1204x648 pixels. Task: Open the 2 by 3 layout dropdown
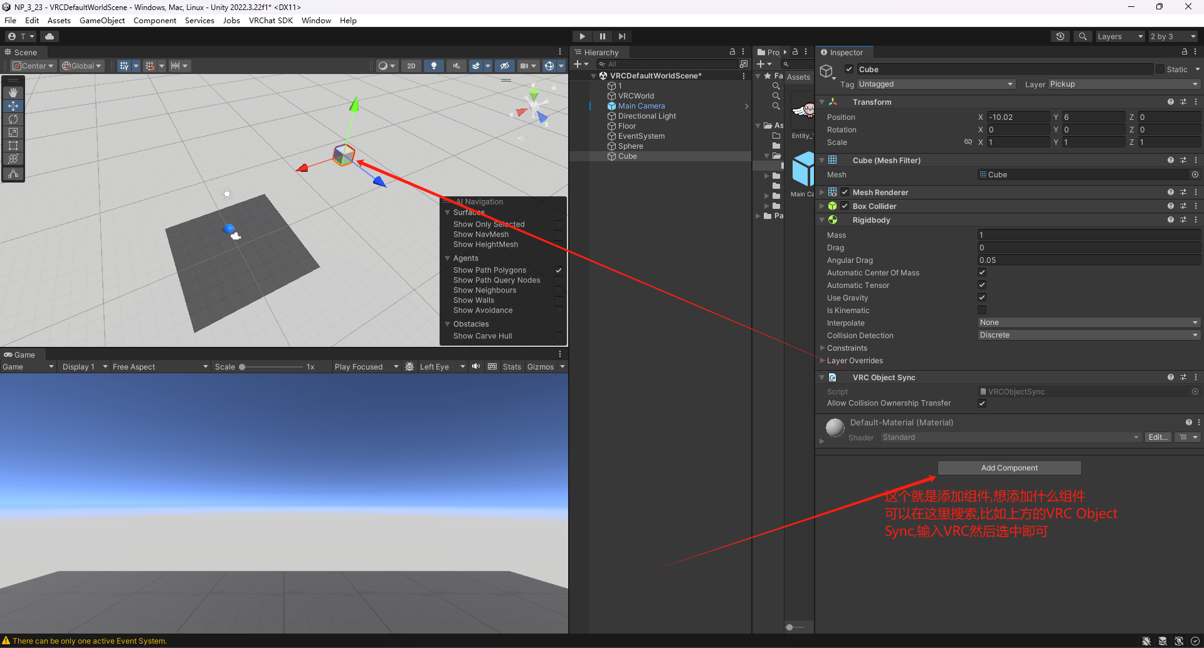point(1173,36)
